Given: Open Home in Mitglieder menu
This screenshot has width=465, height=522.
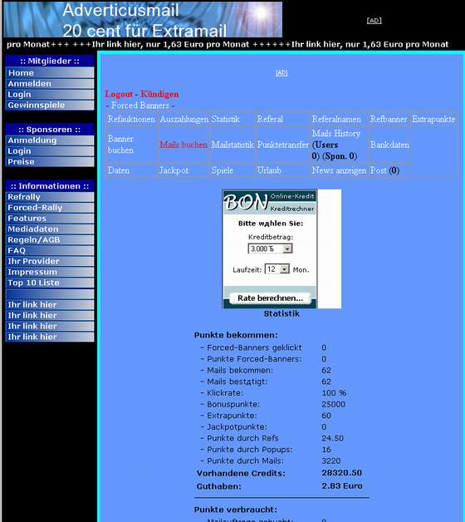Looking at the screenshot, I should coord(50,72).
